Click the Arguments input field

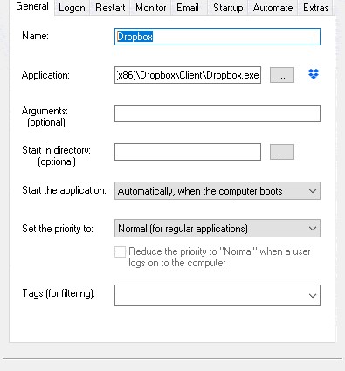217,113
